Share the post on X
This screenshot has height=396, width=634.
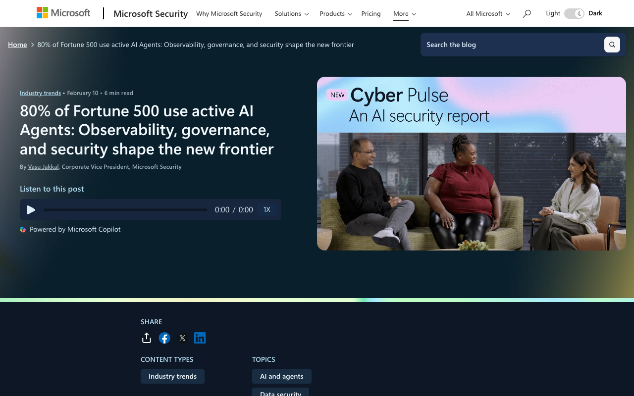[182, 338]
